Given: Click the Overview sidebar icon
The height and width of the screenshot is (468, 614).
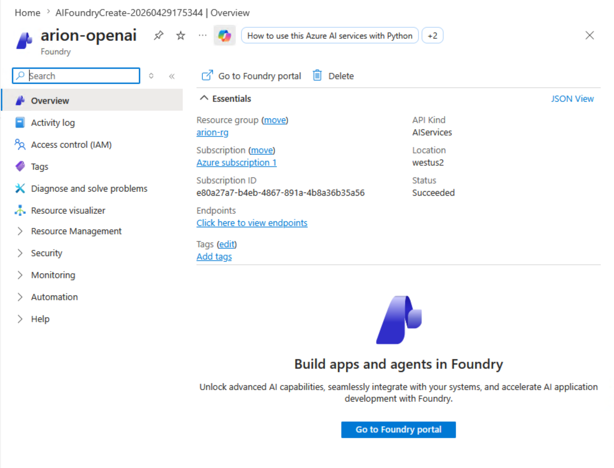Looking at the screenshot, I should (20, 101).
